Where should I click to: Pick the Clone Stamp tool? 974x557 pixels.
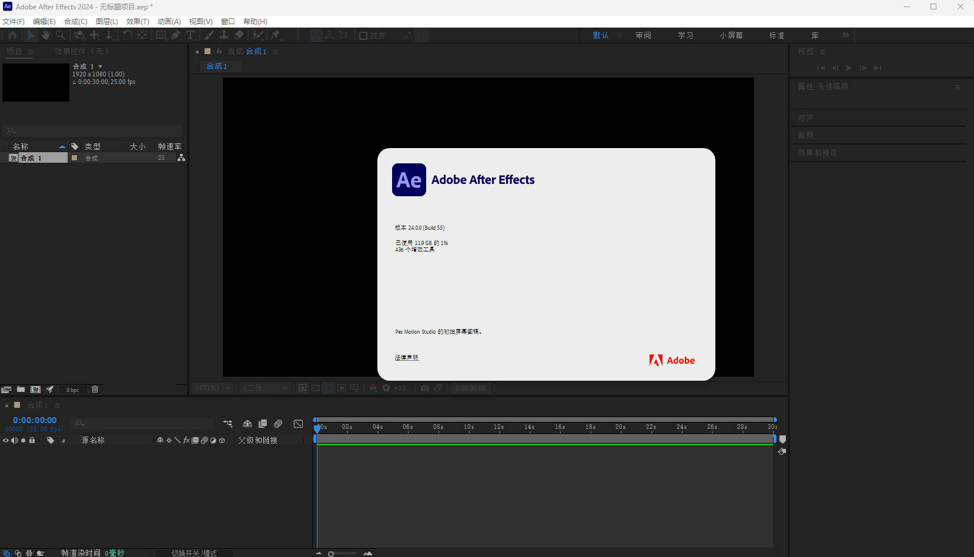coord(223,35)
